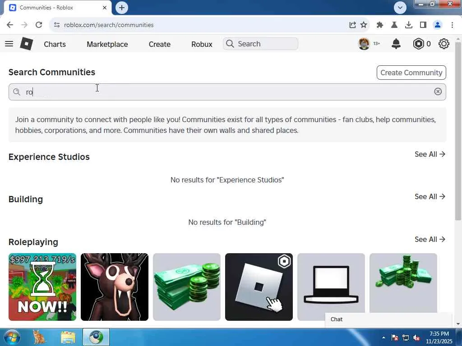Open the Roblox settings gear
Image resolution: width=462 pixels, height=346 pixels.
(x=444, y=44)
